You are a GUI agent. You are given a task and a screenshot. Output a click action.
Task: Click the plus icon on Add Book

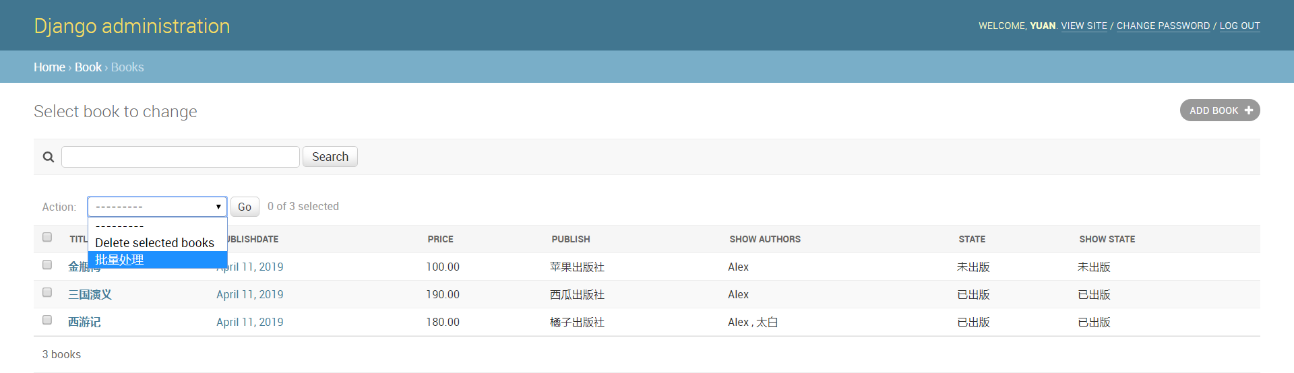[x=1248, y=110]
